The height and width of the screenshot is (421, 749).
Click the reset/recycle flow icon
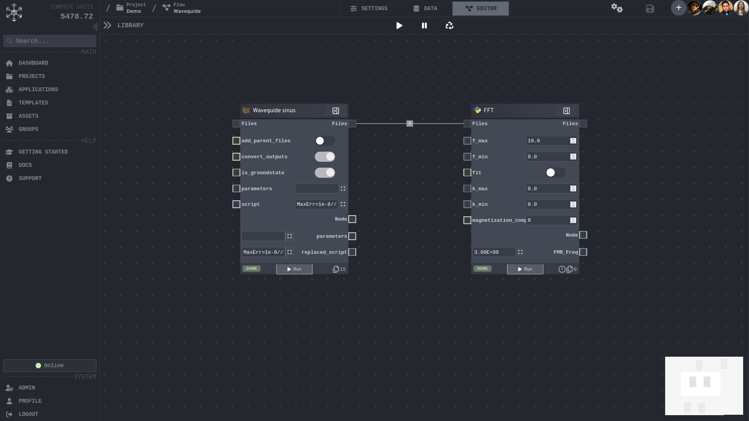[x=449, y=26]
